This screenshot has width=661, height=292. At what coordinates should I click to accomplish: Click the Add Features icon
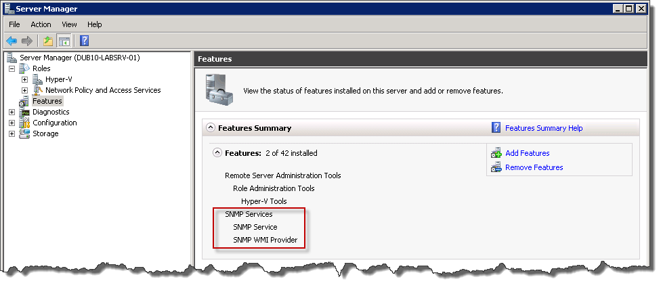pyautogui.click(x=496, y=153)
